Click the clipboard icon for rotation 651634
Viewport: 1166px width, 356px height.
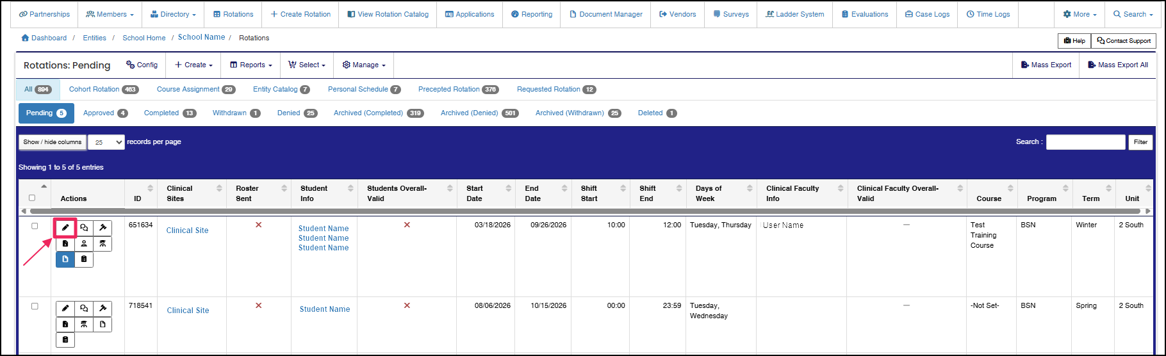[84, 259]
